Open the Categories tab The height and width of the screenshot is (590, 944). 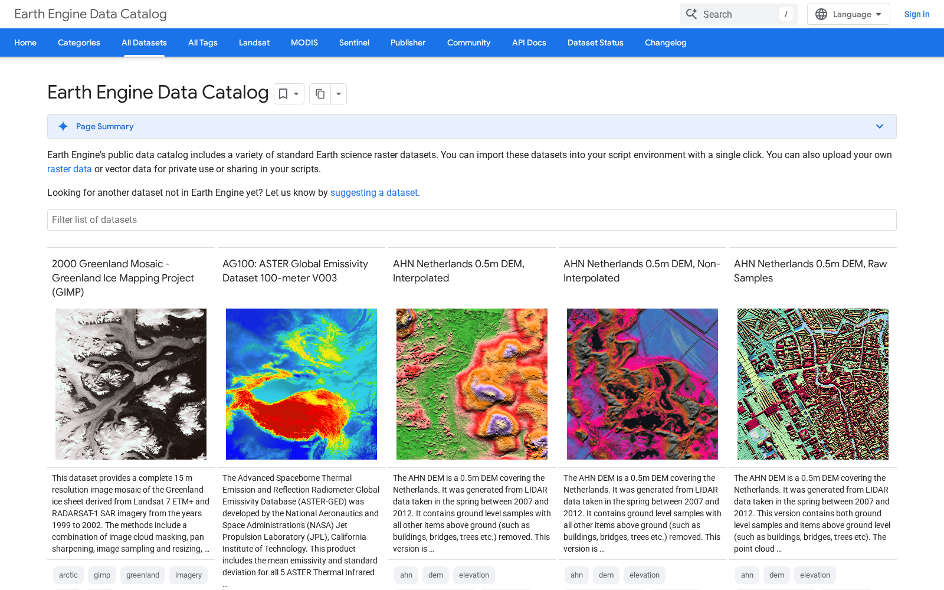click(79, 42)
